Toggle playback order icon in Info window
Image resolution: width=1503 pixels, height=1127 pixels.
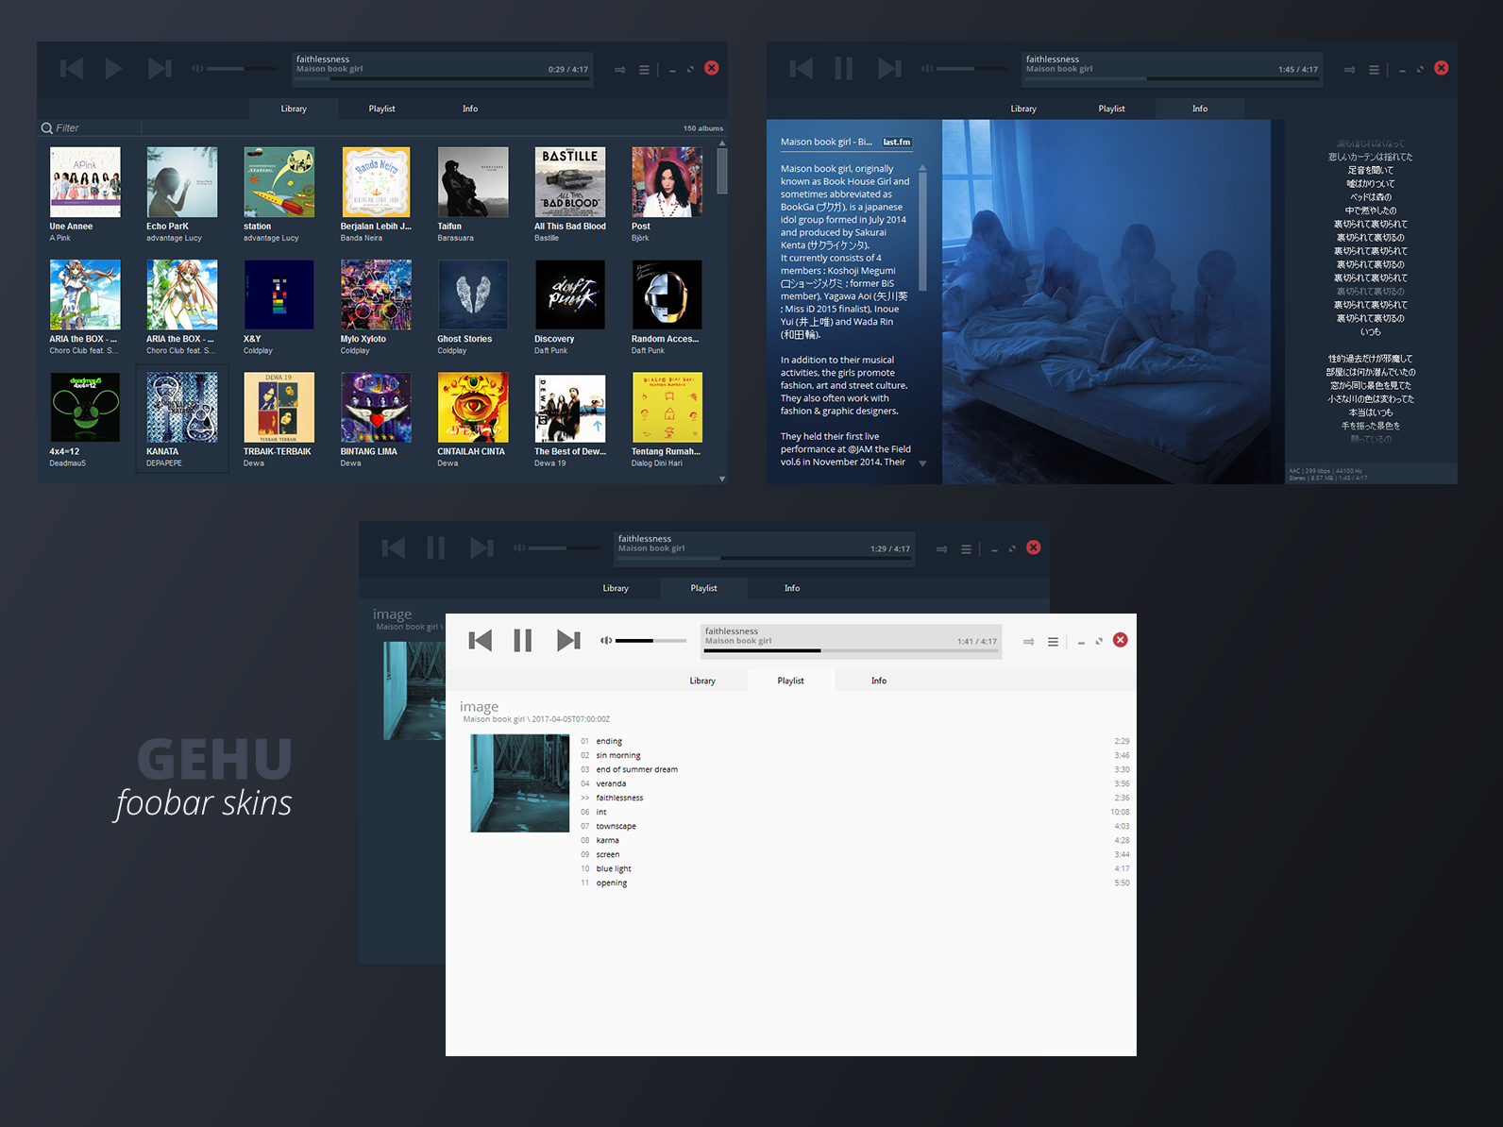[x=1350, y=70]
